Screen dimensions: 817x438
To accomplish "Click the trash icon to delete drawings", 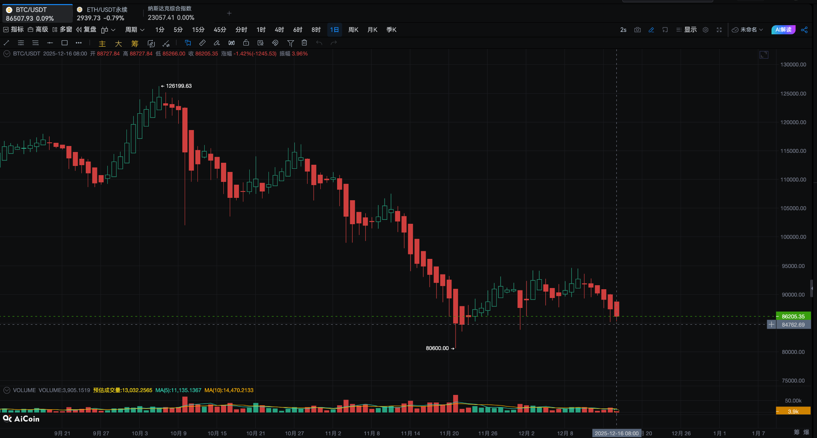I will (x=304, y=43).
